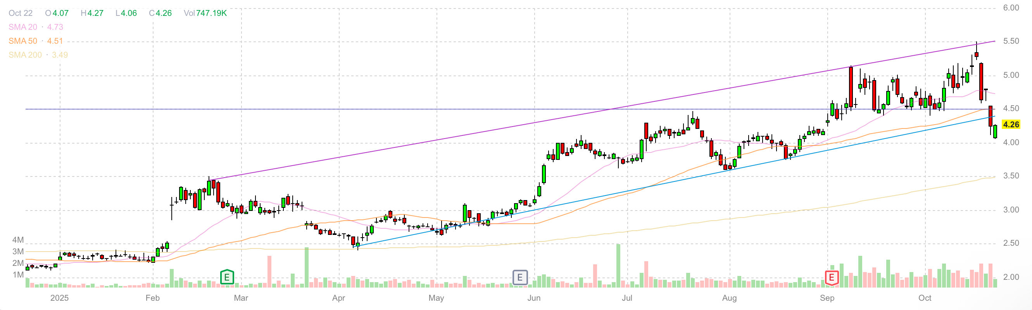
Task: Select the SMA 20 legend label
Action: 23,27
